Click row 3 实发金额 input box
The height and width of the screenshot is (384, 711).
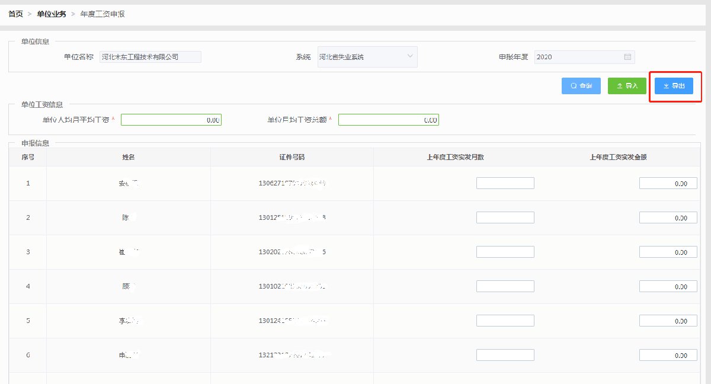pos(668,252)
